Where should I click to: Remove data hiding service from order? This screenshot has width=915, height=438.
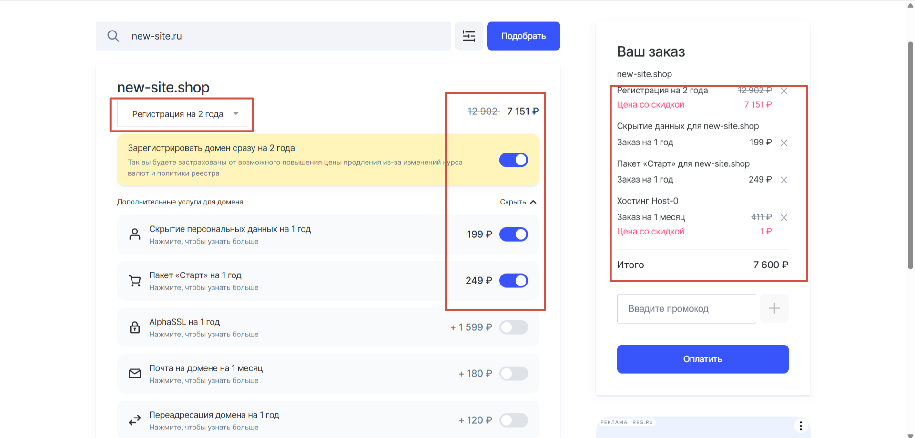click(x=784, y=143)
